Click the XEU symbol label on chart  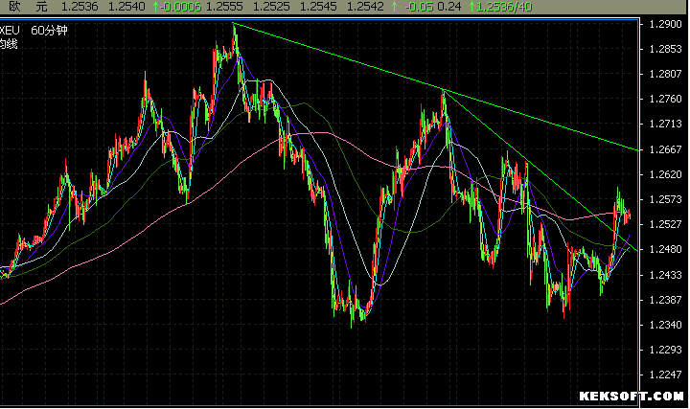(10, 31)
